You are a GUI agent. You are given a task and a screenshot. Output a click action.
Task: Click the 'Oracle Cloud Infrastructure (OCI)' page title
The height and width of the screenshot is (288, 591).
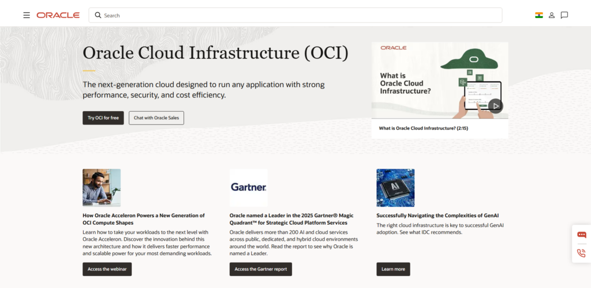(216, 53)
